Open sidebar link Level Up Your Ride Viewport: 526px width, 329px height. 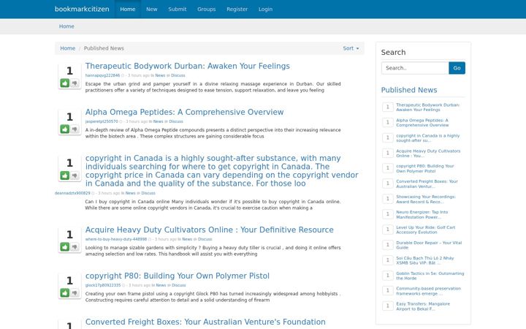pyautogui.click(x=425, y=230)
